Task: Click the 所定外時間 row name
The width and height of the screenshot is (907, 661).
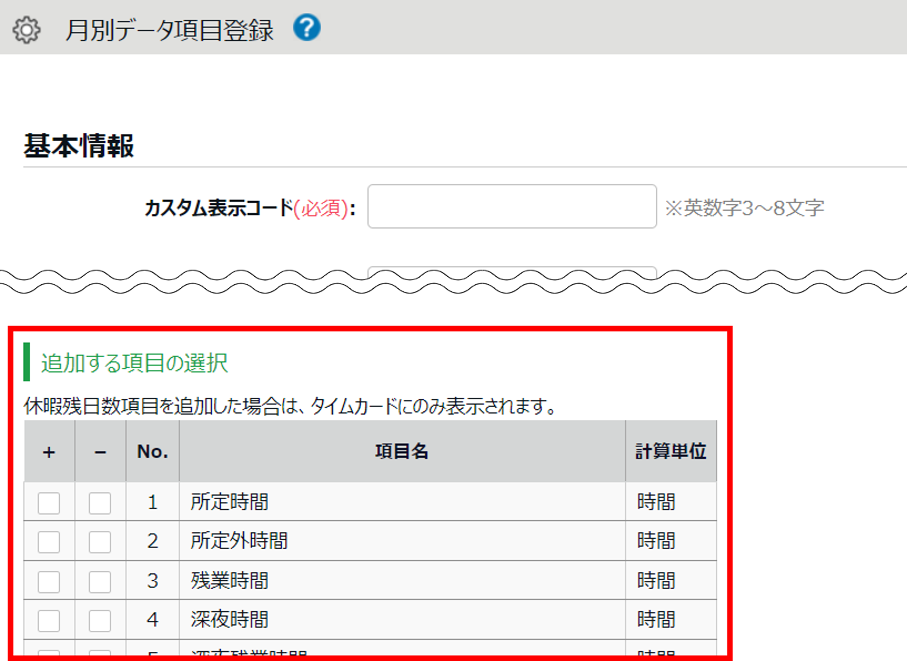Action: 239,541
